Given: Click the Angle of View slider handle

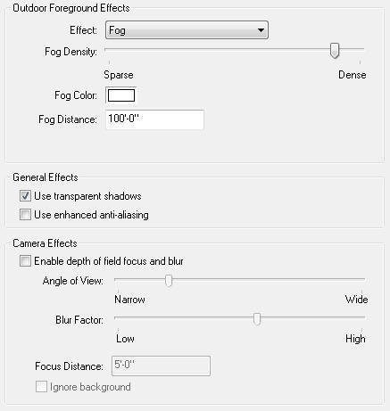Looking at the screenshot, I should pos(169,280).
